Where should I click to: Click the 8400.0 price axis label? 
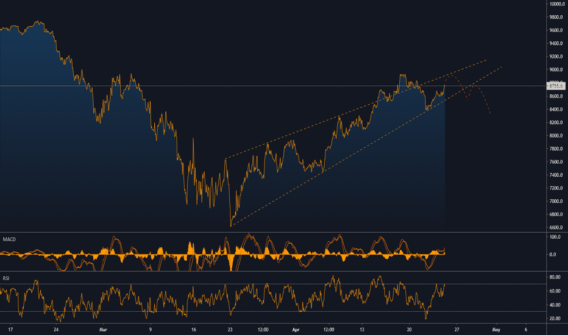tap(556, 110)
